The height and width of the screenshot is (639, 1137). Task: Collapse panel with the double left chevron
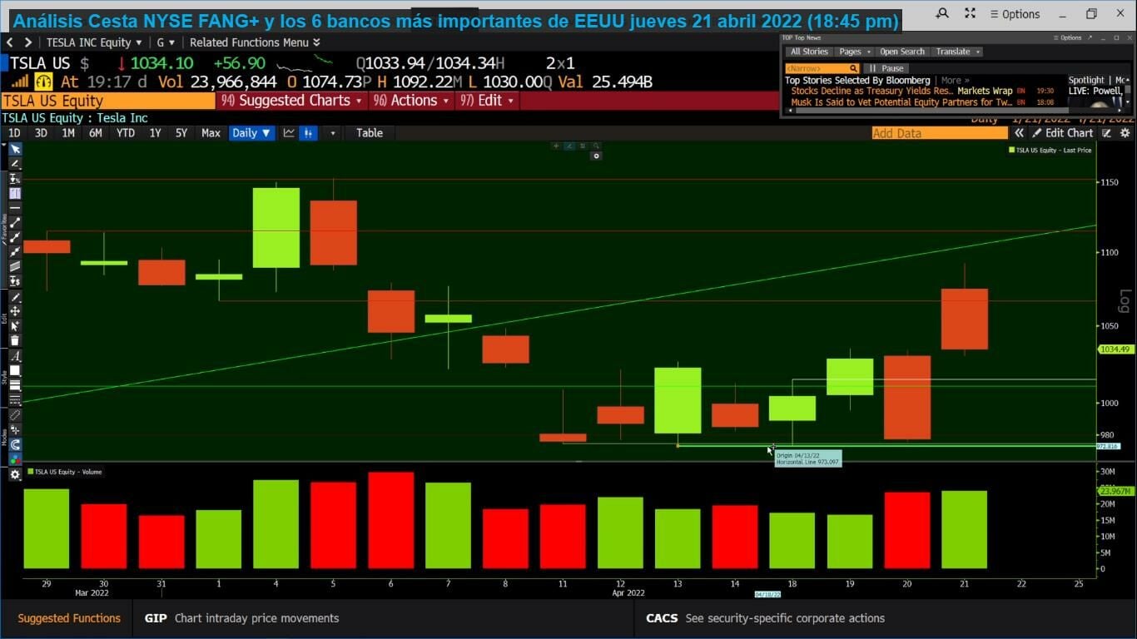pos(1019,133)
